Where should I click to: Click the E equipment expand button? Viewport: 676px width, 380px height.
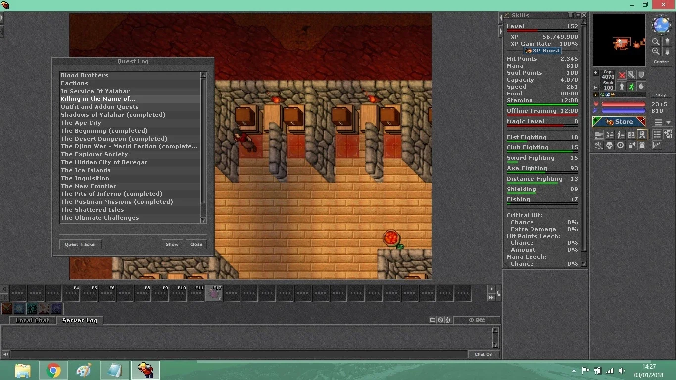point(596,87)
